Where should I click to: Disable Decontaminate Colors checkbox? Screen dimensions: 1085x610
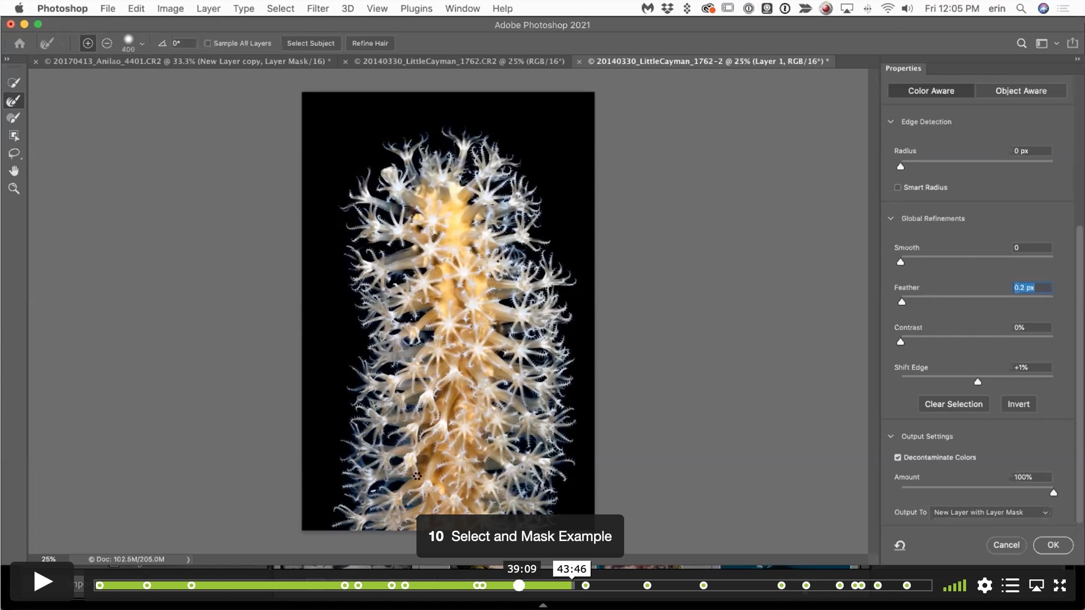[x=898, y=457]
